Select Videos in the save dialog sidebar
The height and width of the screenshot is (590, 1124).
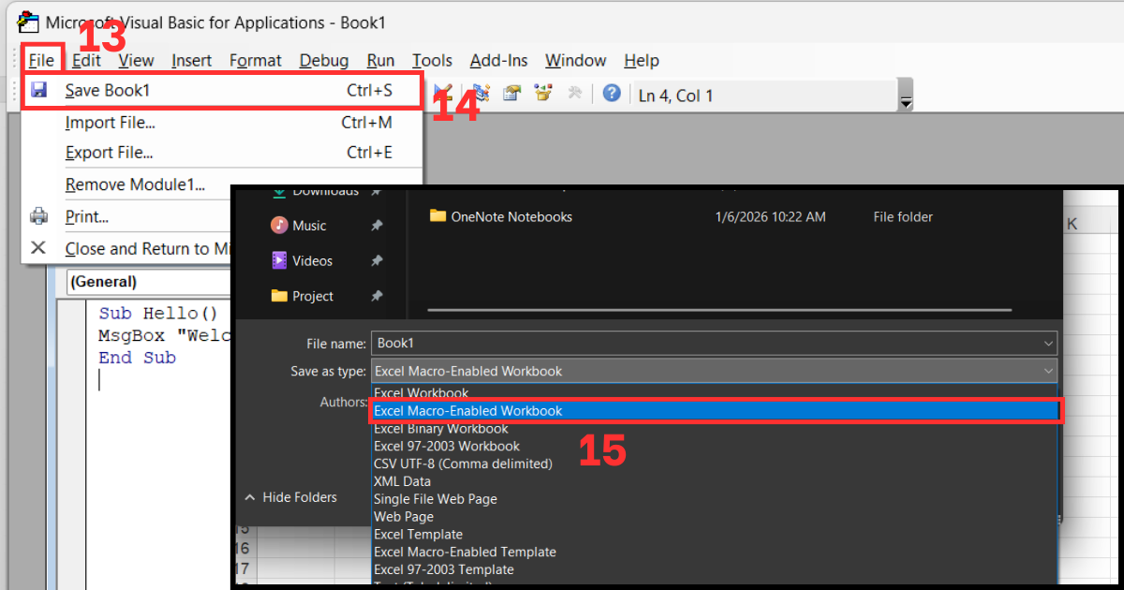tap(312, 260)
